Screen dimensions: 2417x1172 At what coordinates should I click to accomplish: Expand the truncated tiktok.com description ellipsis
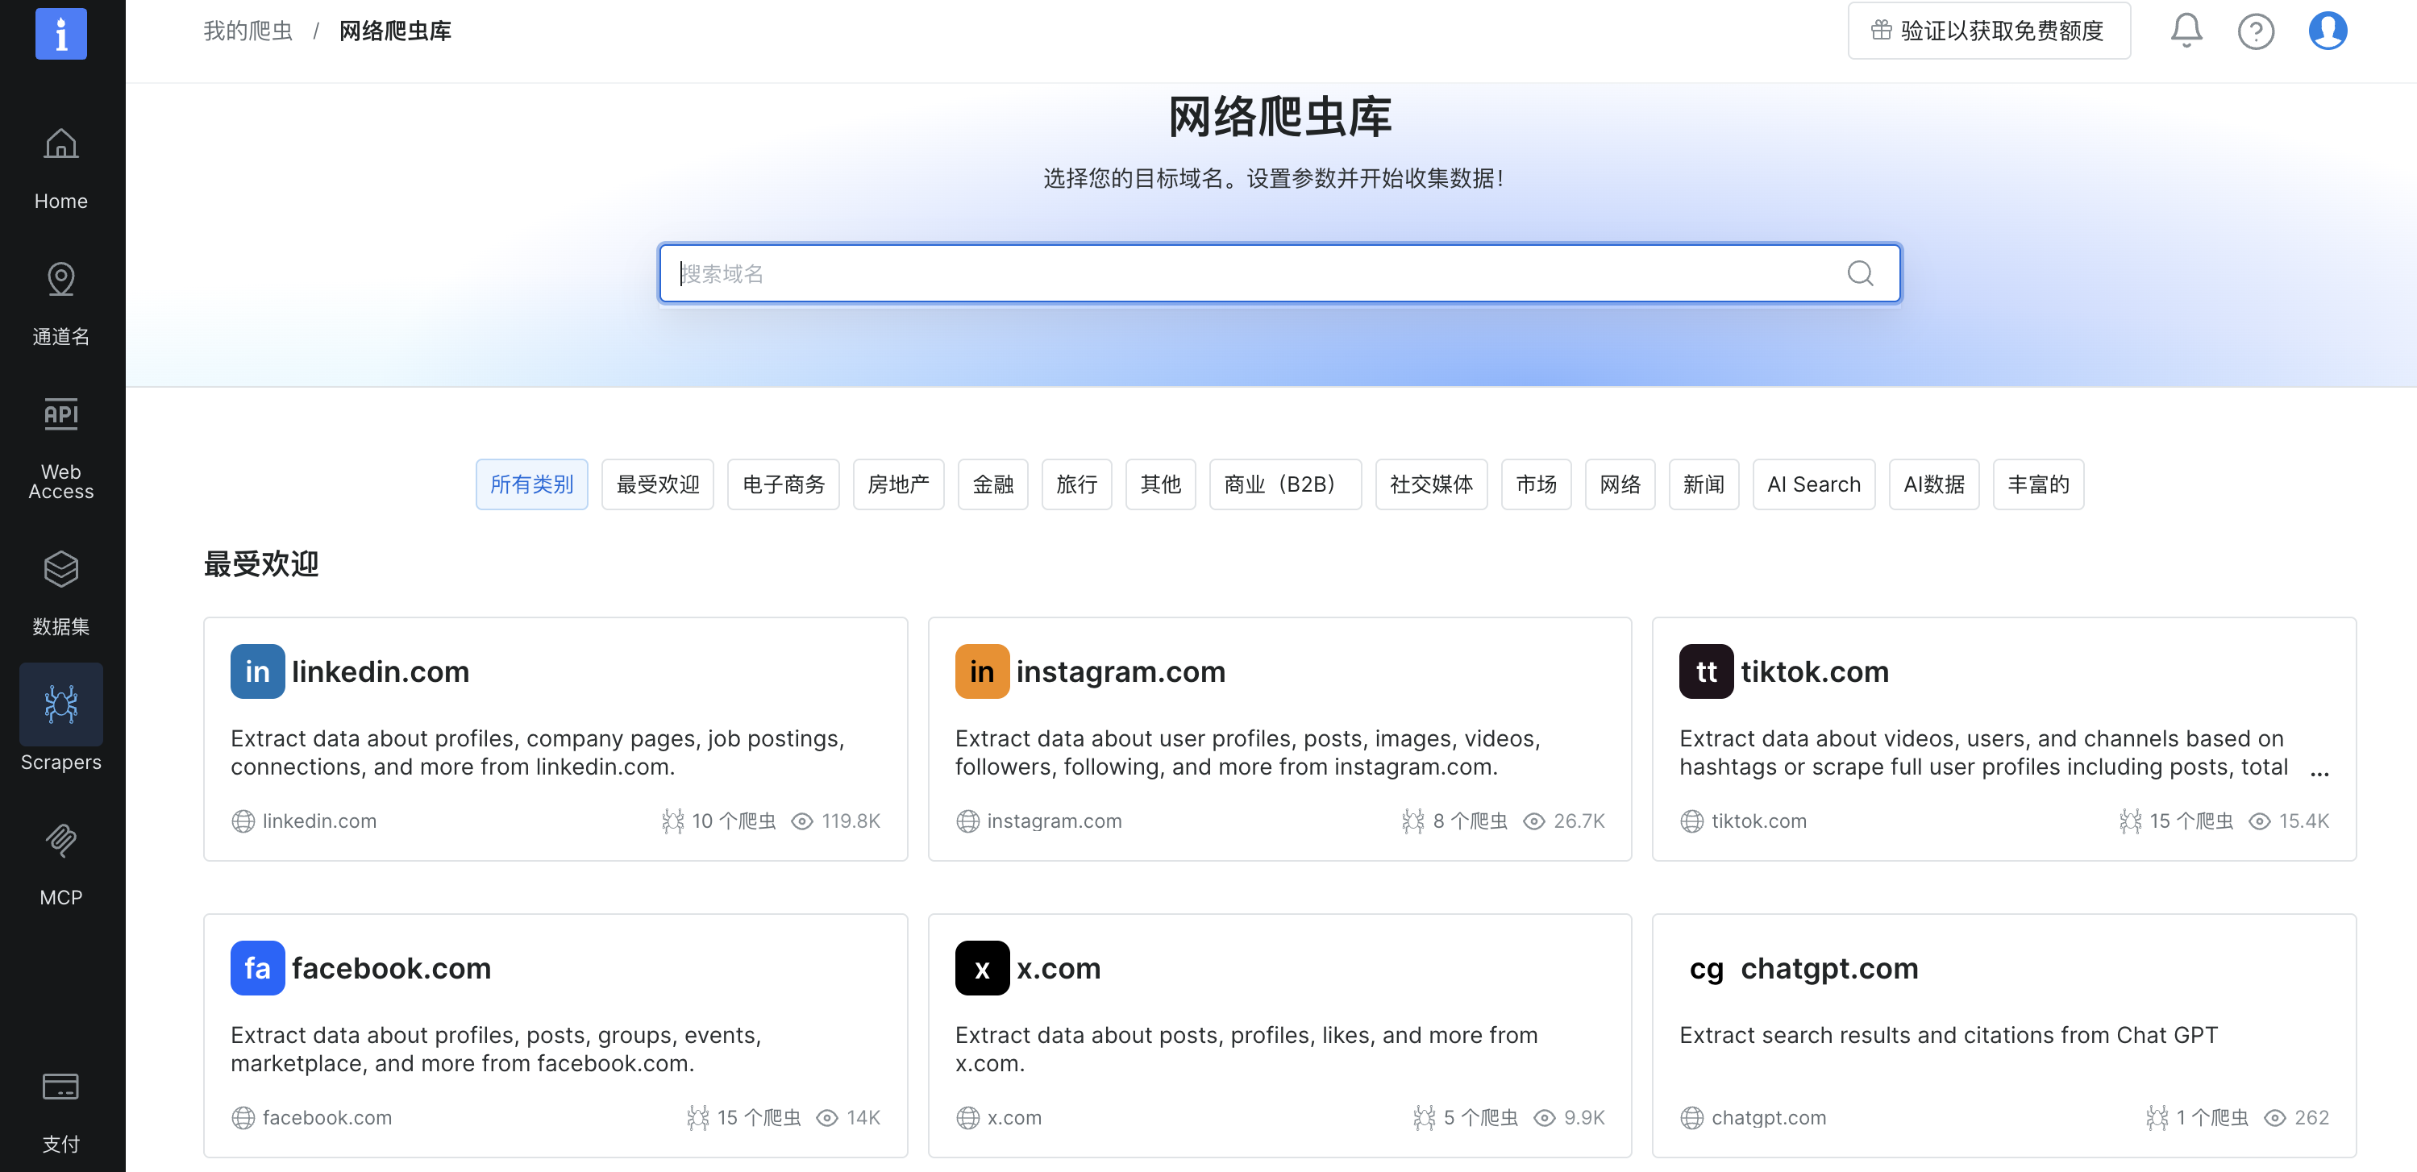2319,771
